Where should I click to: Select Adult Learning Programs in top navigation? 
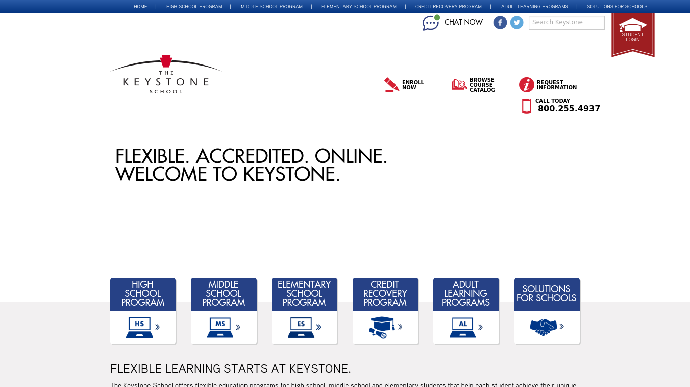(534, 7)
